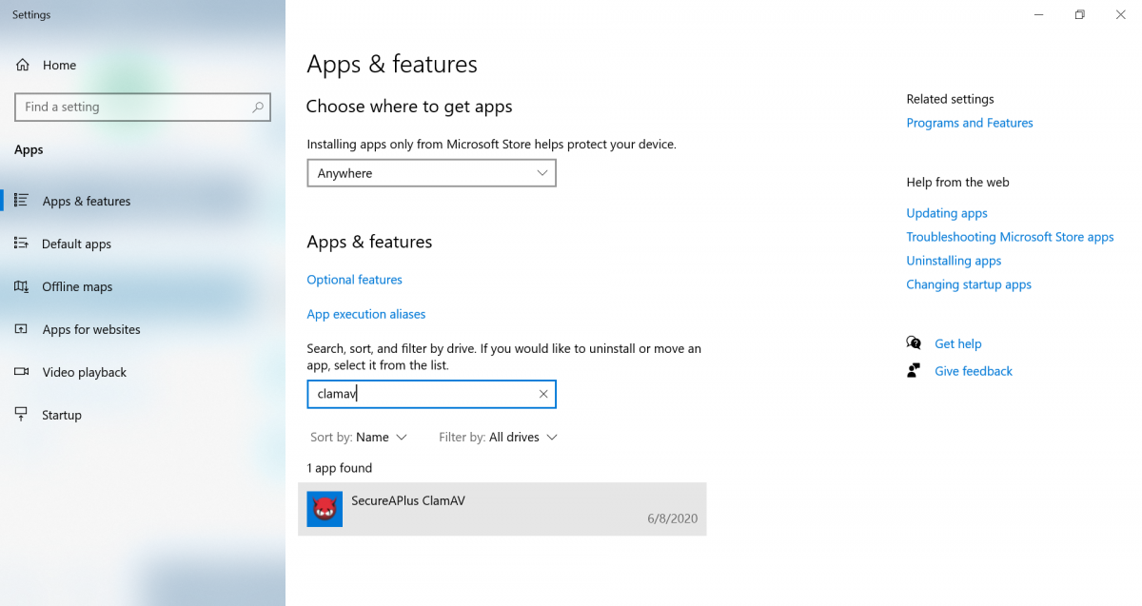This screenshot has height=606, width=1142.
Task: Go to Default apps page
Action: pyautogui.click(x=76, y=244)
